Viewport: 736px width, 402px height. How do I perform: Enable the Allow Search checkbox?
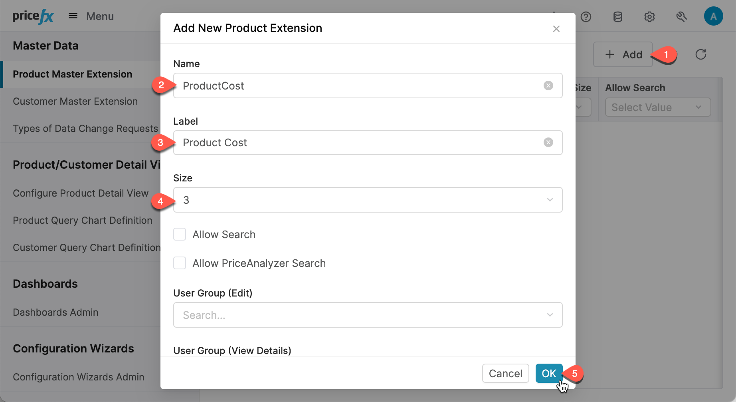[x=180, y=234]
